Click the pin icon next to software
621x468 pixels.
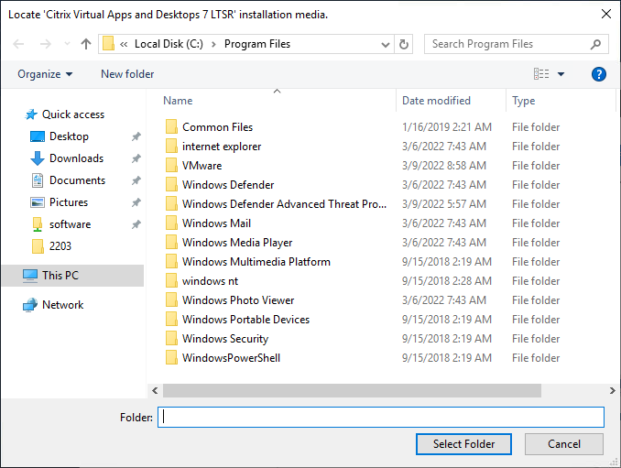(136, 224)
